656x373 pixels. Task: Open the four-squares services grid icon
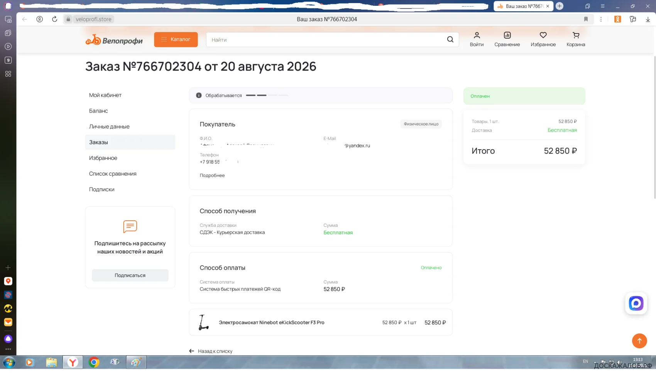coord(8,74)
